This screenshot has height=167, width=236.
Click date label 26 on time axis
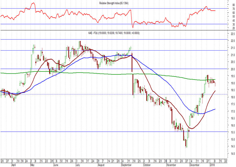(x=72, y=161)
